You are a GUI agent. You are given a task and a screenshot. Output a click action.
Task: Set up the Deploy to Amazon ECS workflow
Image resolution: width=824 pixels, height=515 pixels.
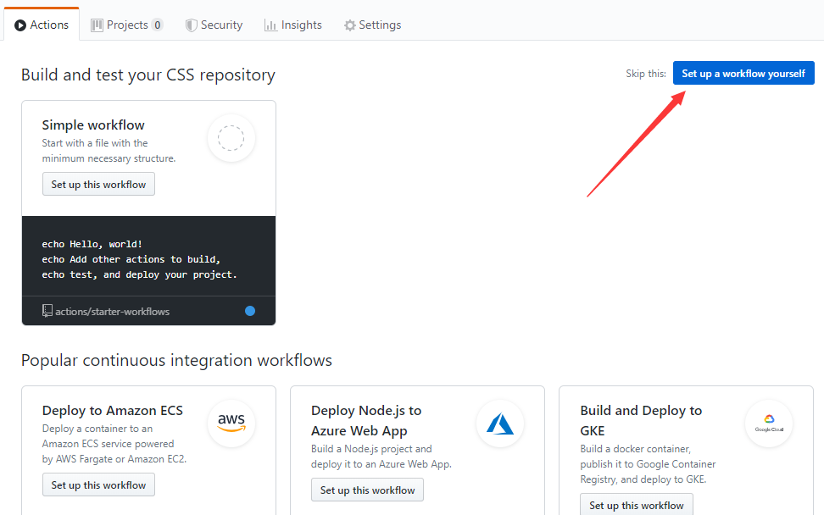coord(99,485)
